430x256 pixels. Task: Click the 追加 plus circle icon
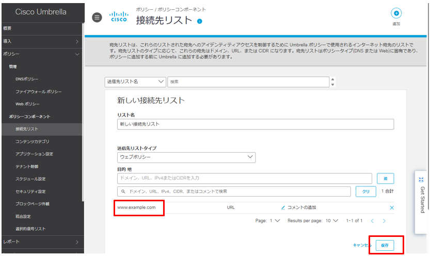click(396, 13)
